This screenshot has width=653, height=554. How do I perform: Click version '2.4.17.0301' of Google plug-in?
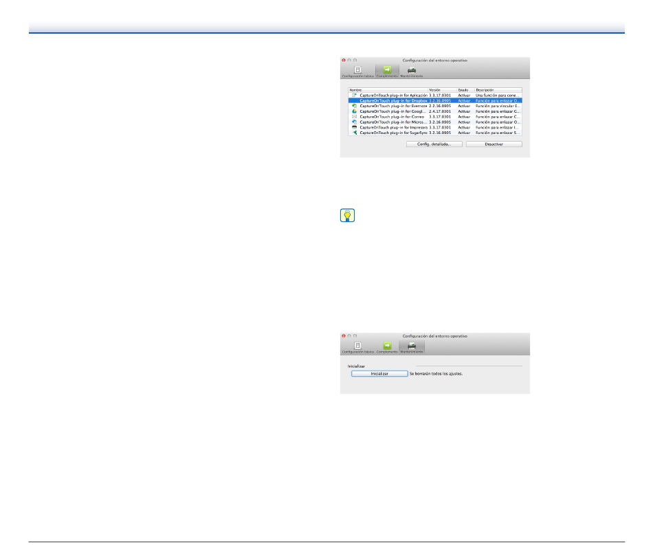440,111
